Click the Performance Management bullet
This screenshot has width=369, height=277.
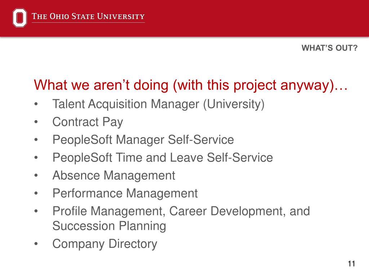coord(125,193)
